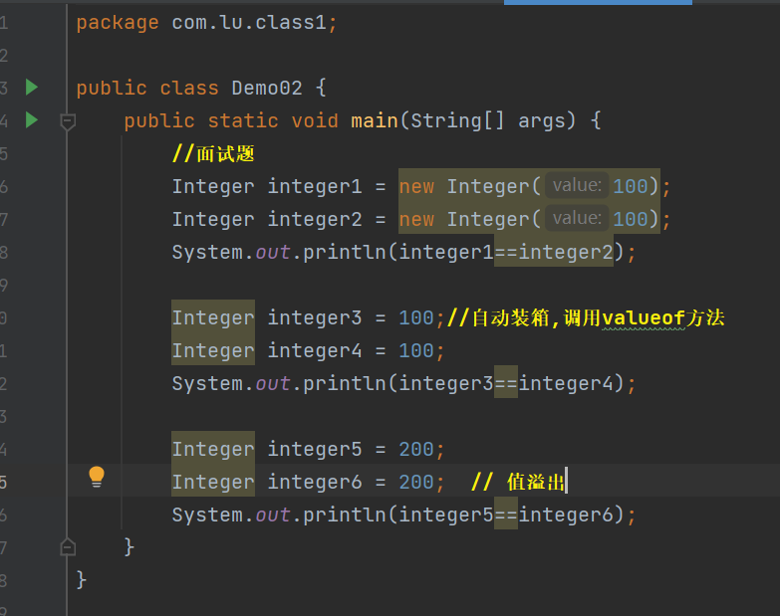Run main method gutter arrow
The image size is (780, 616).
pyautogui.click(x=32, y=119)
